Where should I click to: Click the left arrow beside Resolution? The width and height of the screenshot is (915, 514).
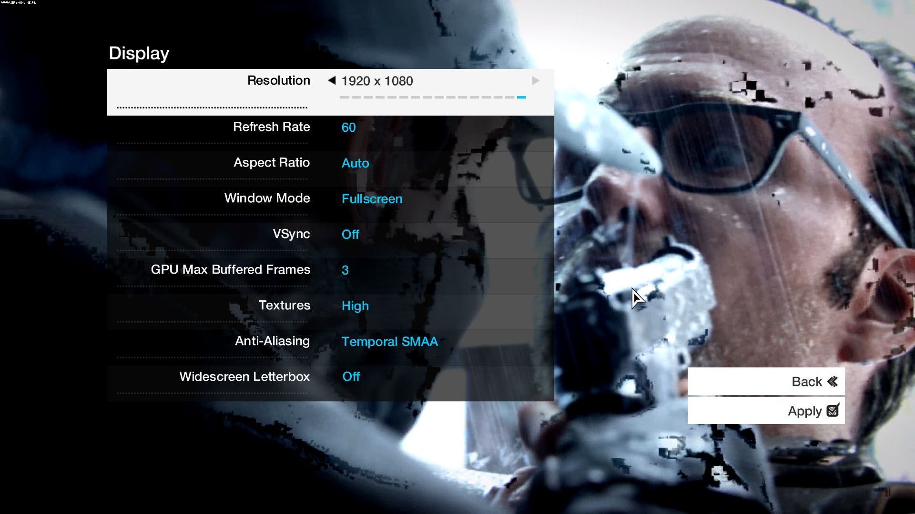(332, 80)
